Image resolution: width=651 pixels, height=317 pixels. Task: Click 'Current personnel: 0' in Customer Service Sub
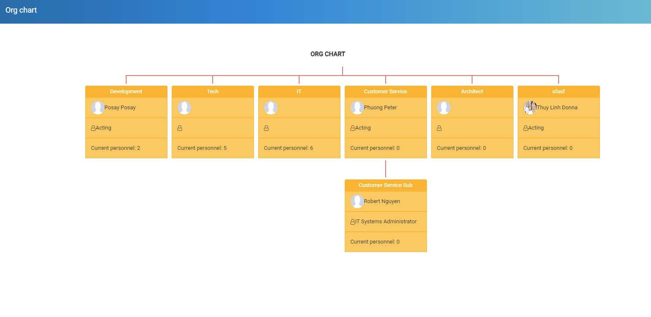click(375, 242)
